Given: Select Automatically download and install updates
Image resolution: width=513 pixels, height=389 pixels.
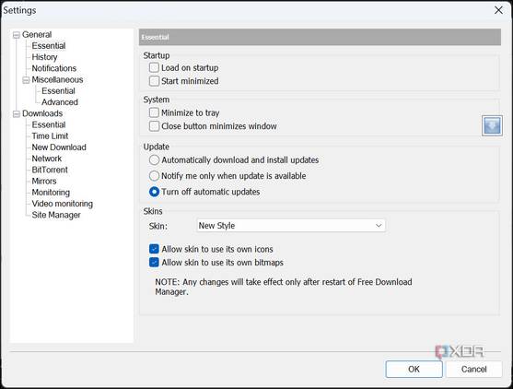Looking at the screenshot, I should 154,159.
